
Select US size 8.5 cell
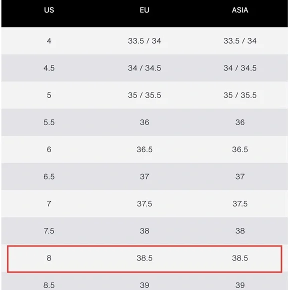pyautogui.click(x=49, y=285)
